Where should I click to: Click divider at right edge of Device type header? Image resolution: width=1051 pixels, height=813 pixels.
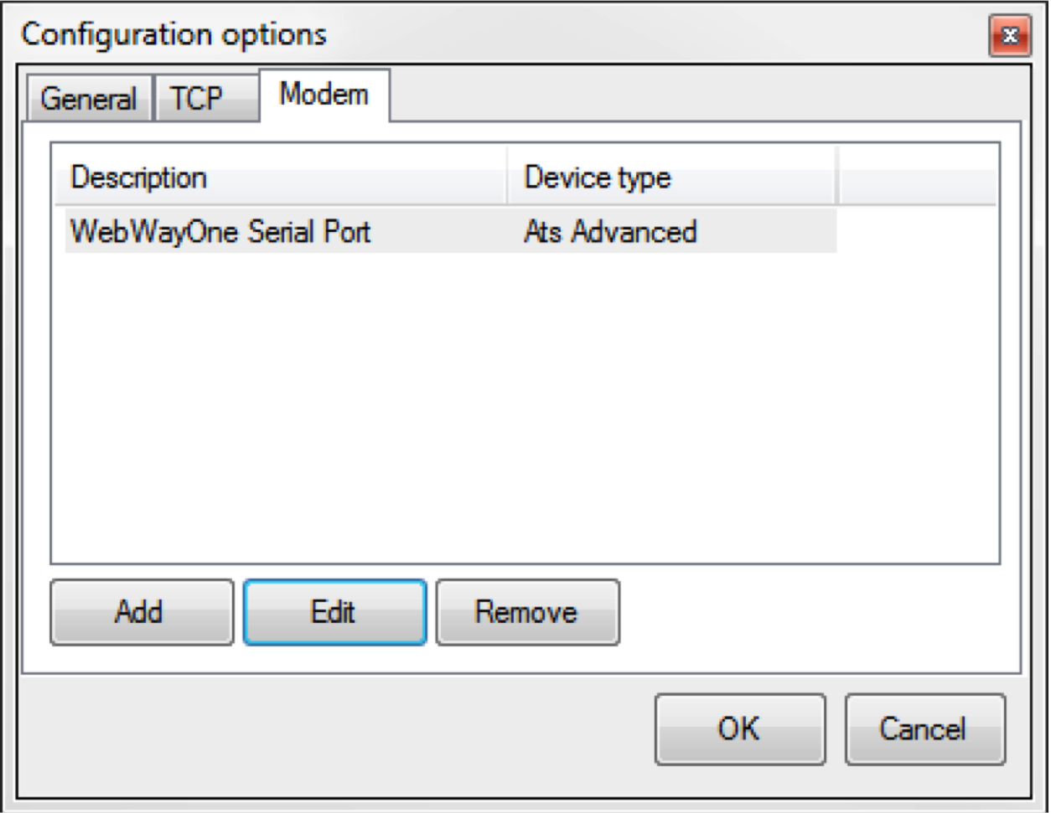pos(836,178)
